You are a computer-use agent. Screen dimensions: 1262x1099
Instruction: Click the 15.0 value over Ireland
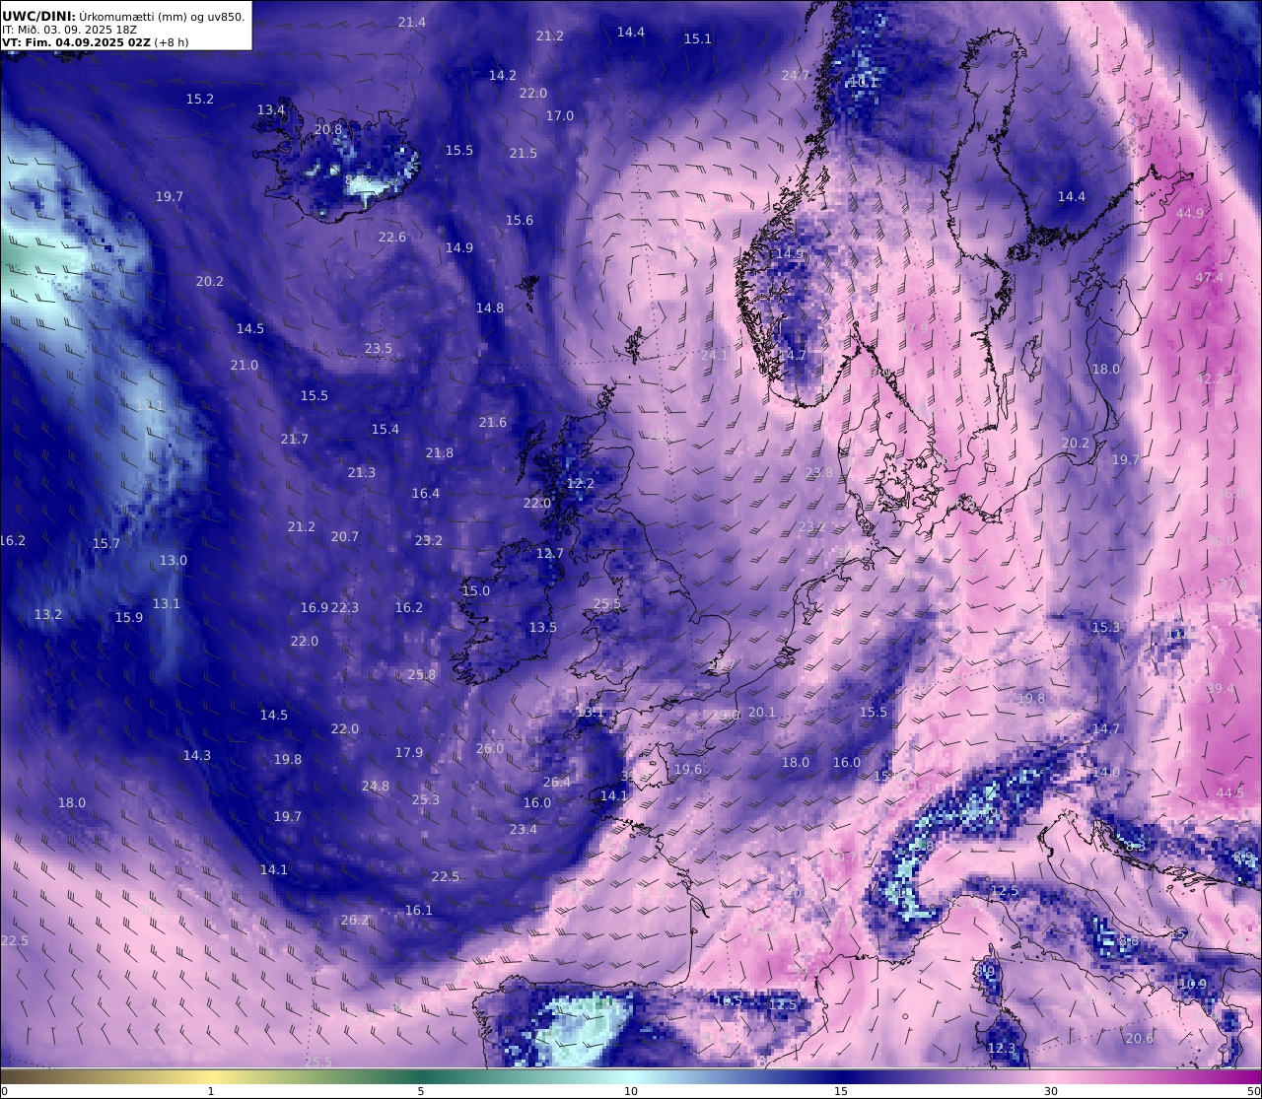[x=476, y=590]
